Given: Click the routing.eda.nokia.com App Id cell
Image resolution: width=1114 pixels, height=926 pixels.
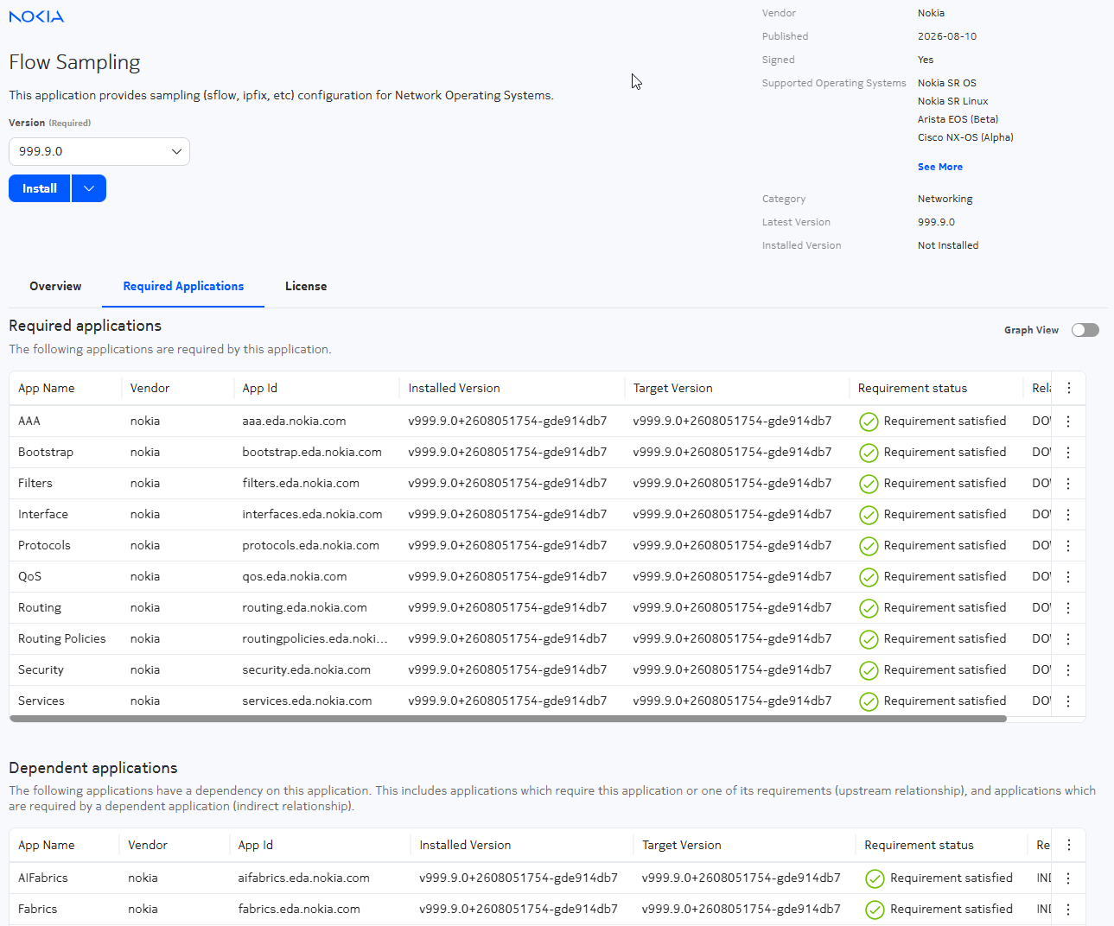Looking at the screenshot, I should click(304, 608).
